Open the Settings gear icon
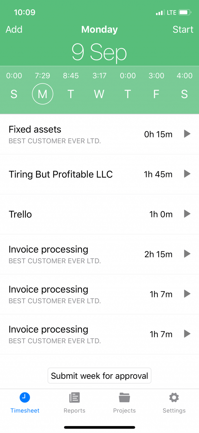 tap(174, 398)
